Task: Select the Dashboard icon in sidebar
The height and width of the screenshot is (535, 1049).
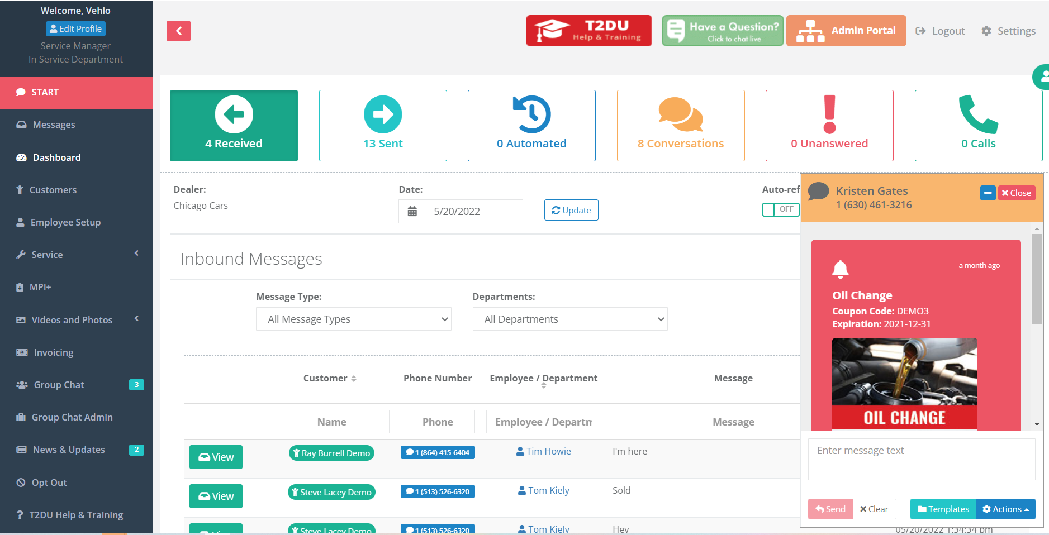Action: pos(21,157)
